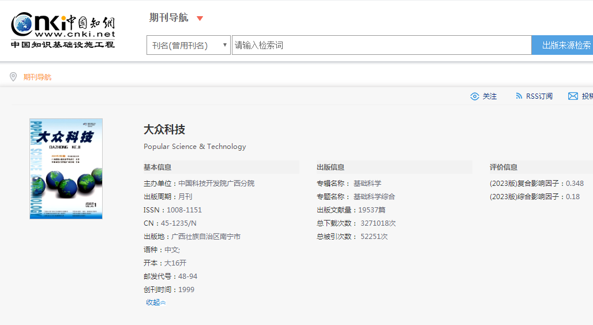Open the 大众科技 journal cover thumbnail
593x325 pixels.
(66, 169)
